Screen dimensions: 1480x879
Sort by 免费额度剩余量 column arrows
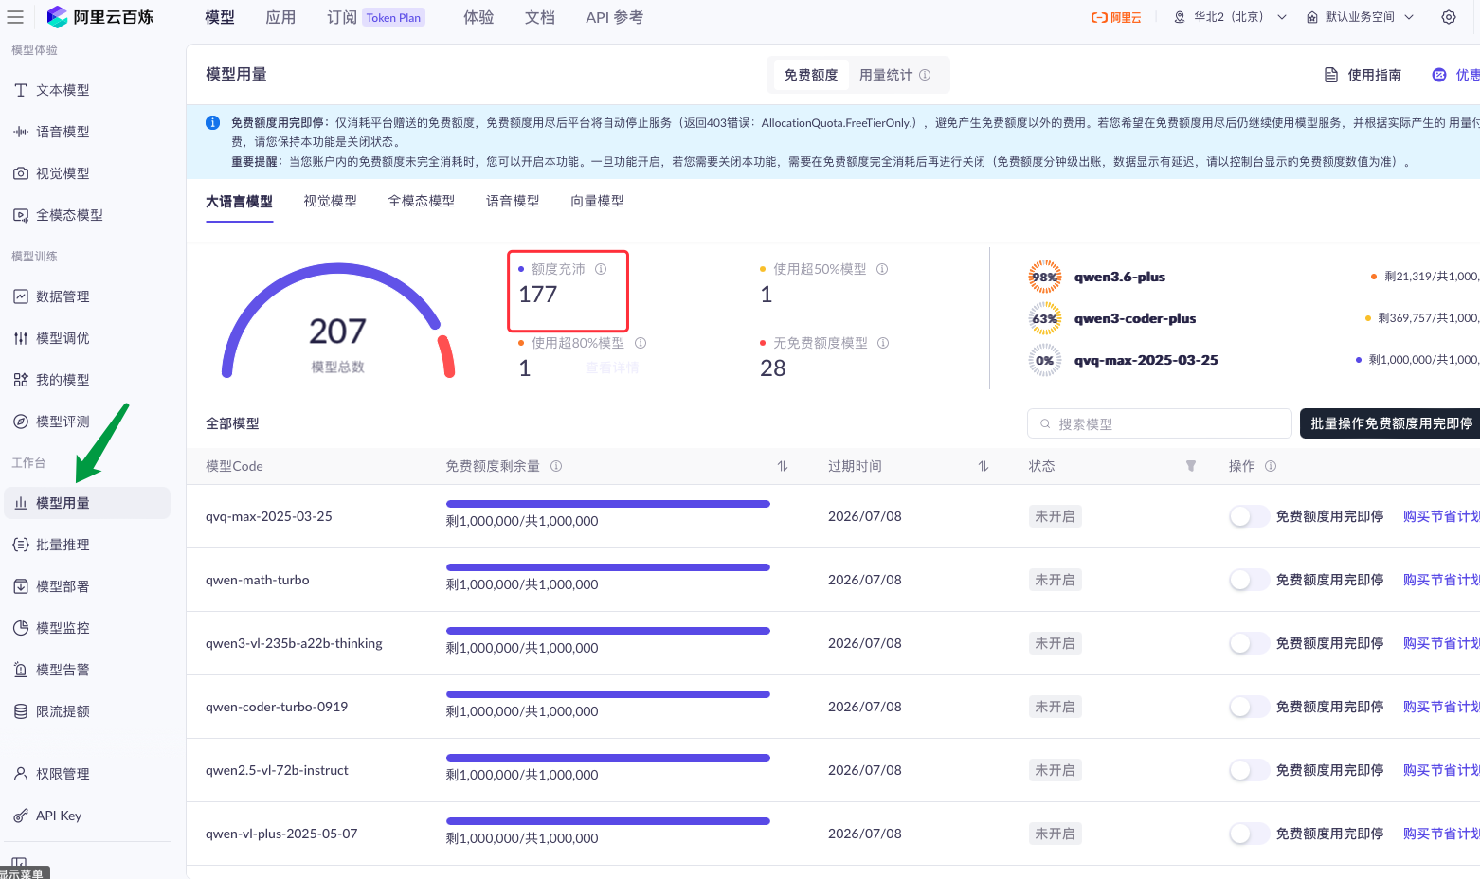(x=783, y=466)
